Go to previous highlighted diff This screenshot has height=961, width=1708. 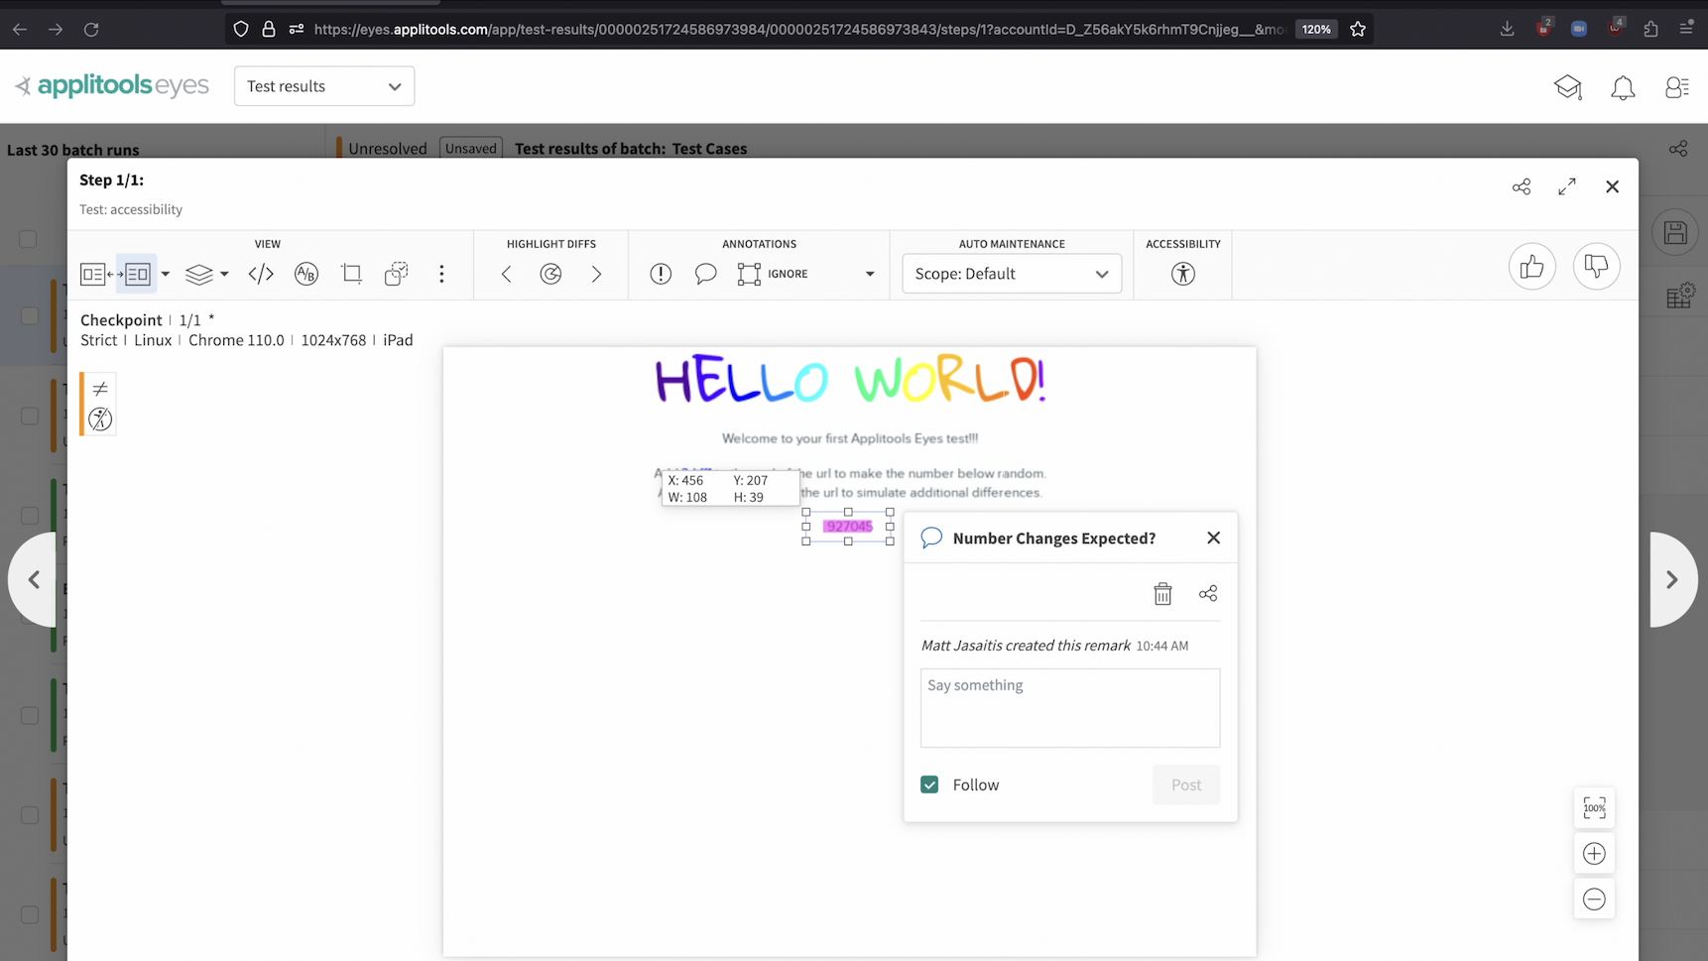point(507,274)
